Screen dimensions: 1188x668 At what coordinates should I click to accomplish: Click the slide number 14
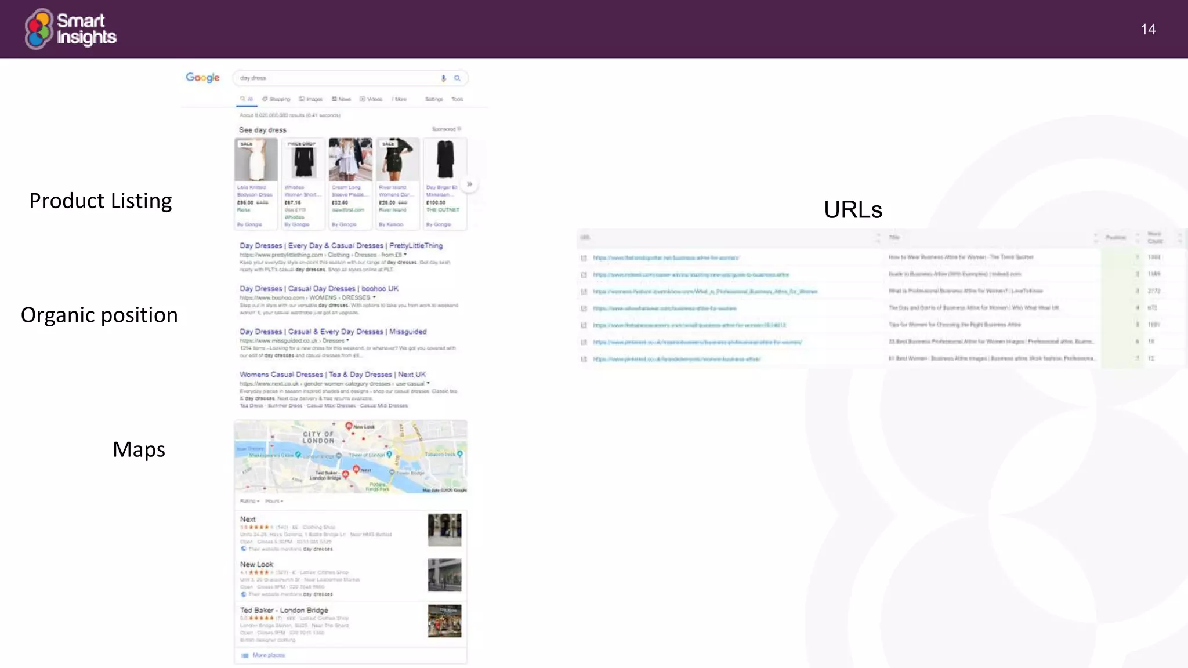[1148, 30]
